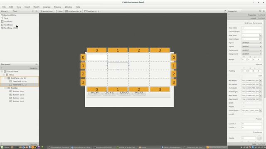The height and width of the screenshot is (149, 266).
Task: Click AnchorPane in the breadcrumb bar
Action: point(46,11)
